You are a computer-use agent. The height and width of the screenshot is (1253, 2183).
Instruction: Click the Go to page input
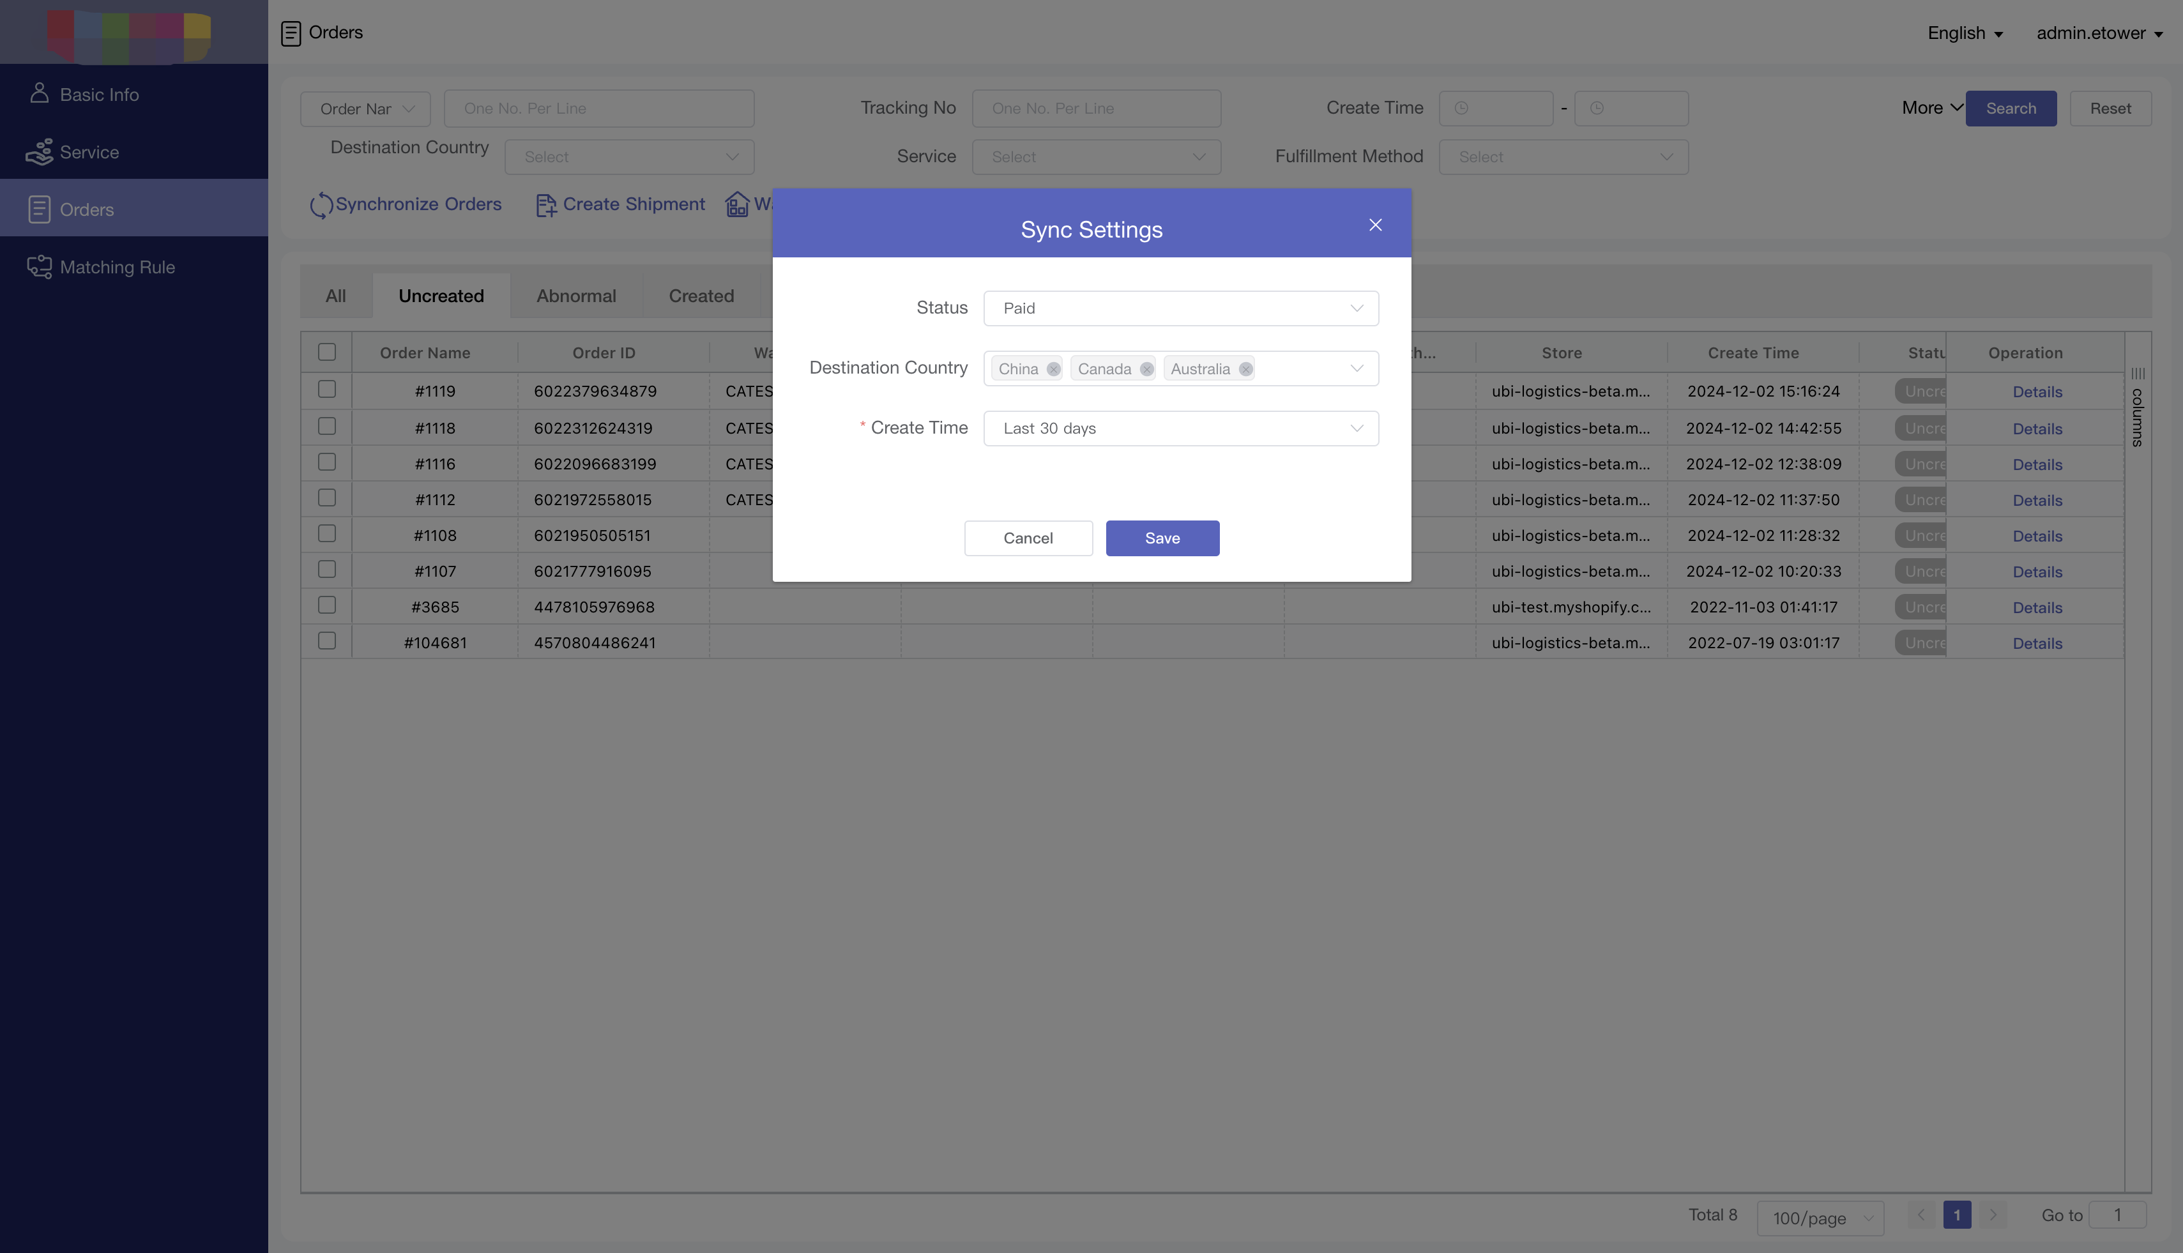click(2117, 1215)
